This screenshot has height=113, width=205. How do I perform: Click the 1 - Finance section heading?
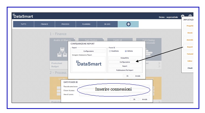point(58,34)
